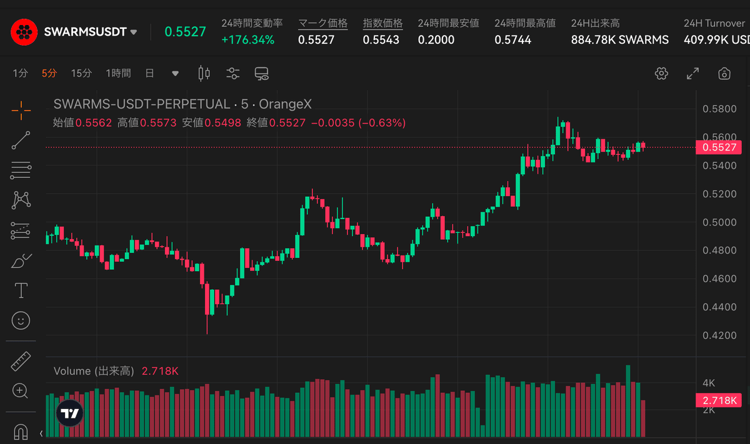Click the 0.5000 price axis label

(719, 222)
